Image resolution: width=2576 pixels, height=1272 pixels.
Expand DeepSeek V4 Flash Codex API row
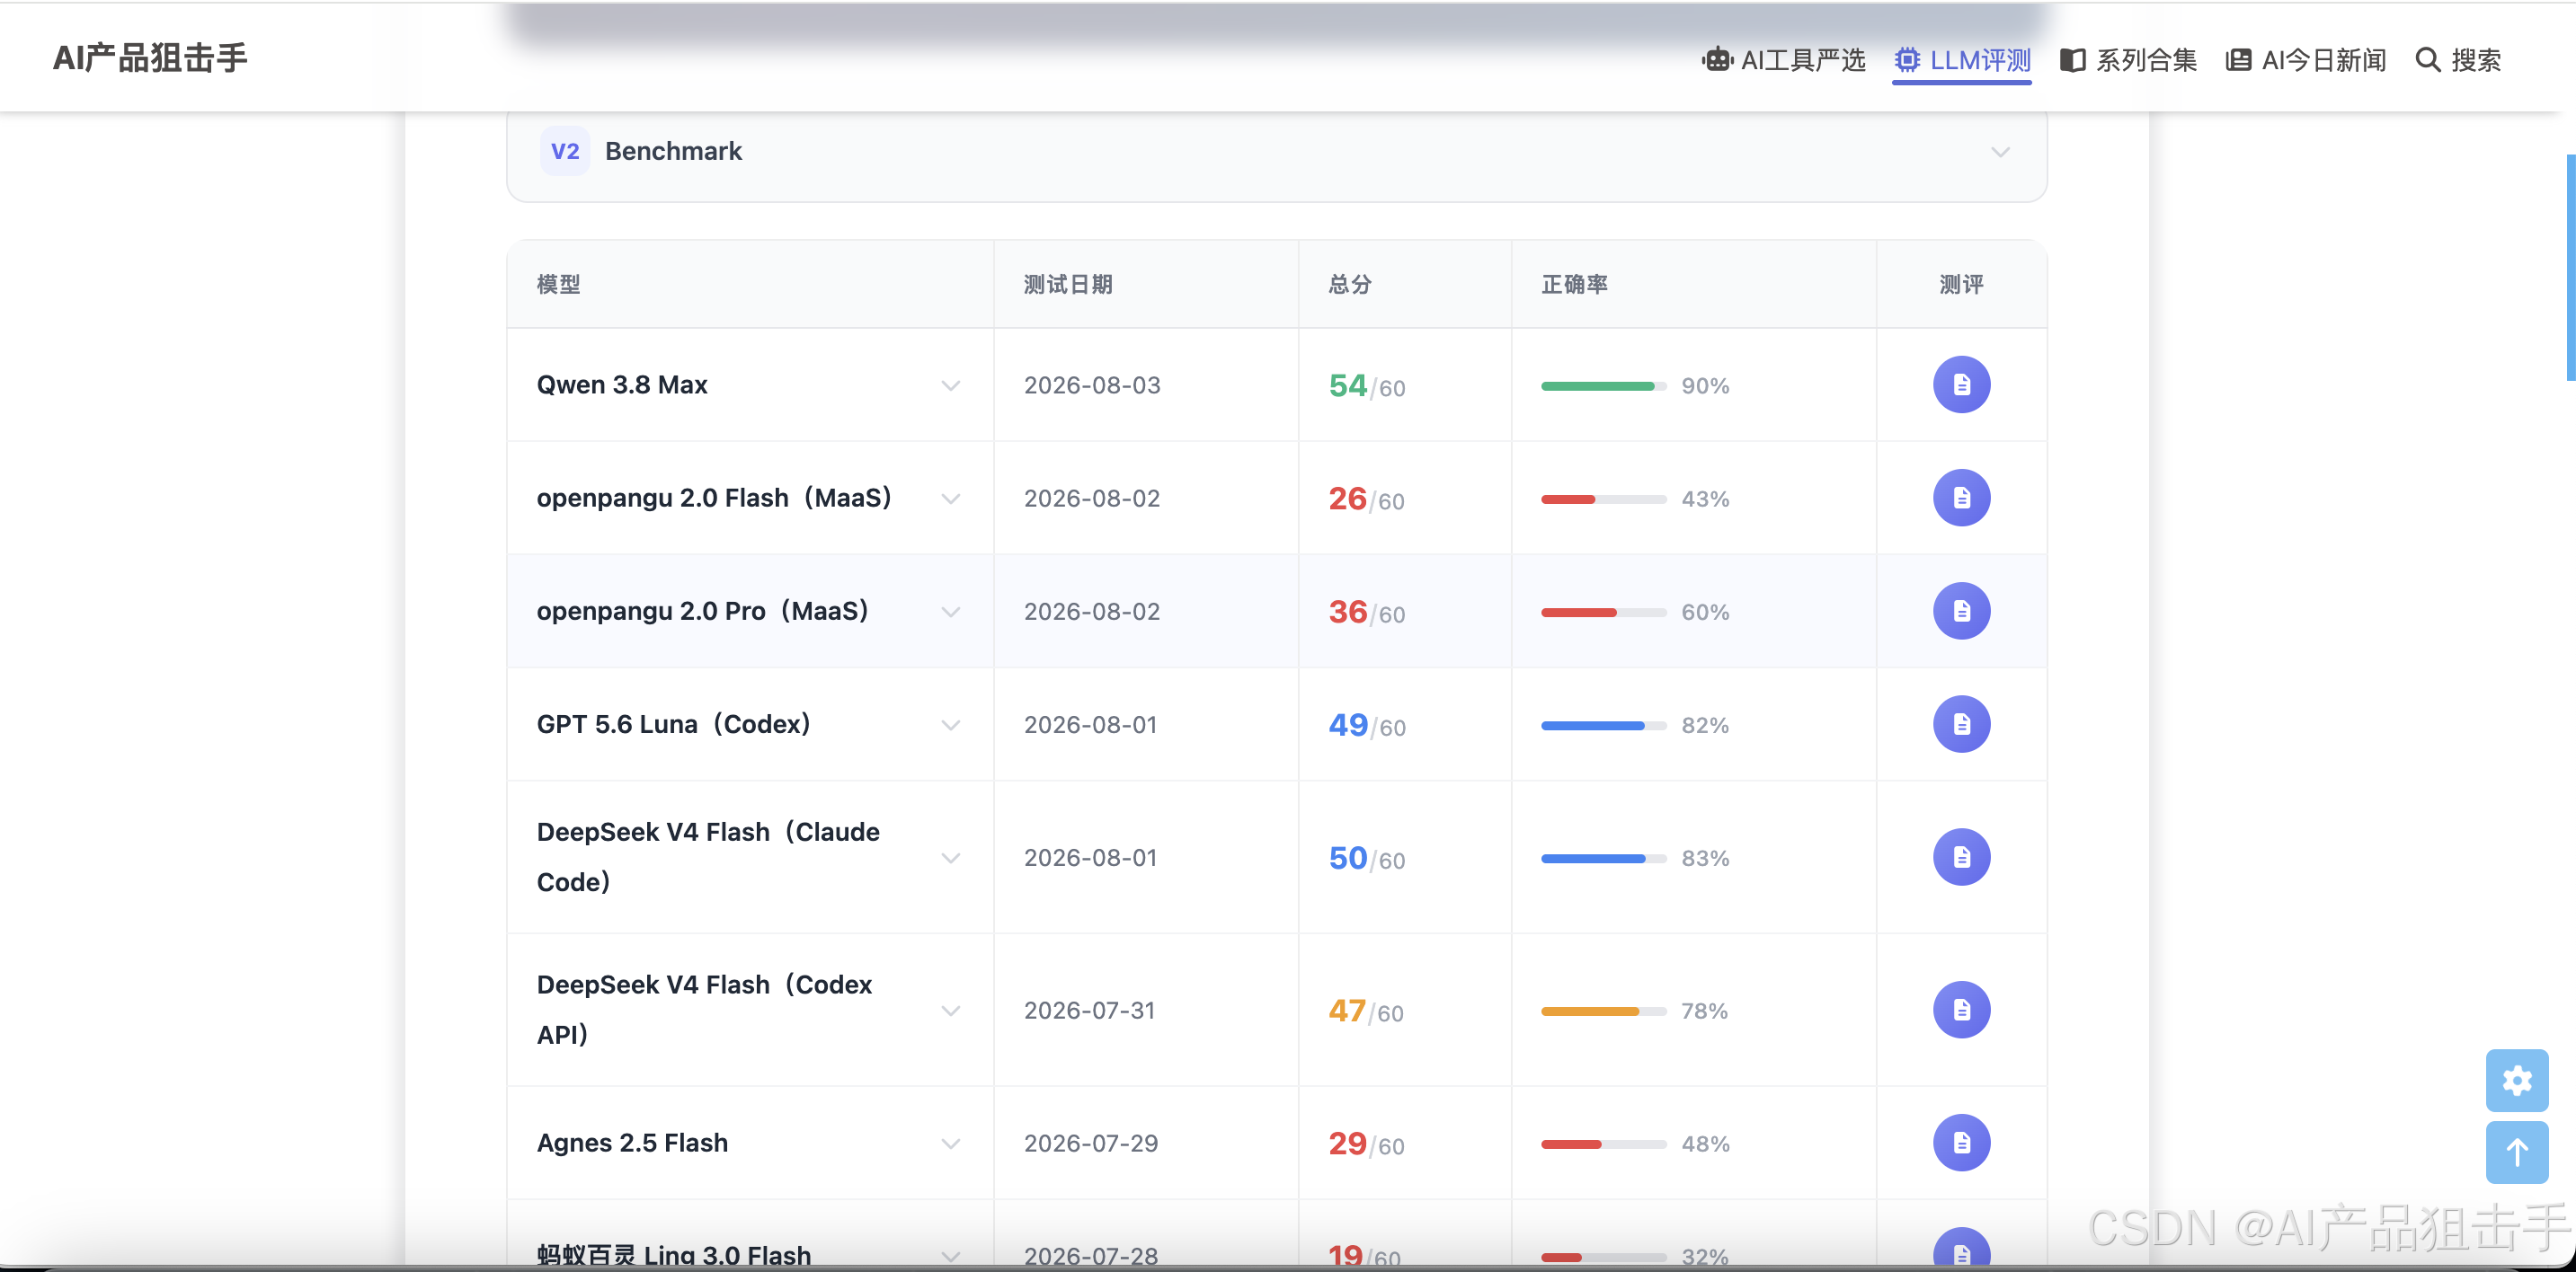(x=950, y=1011)
